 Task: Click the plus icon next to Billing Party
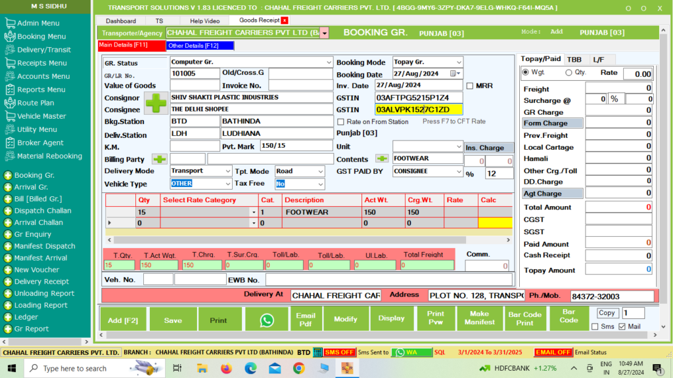click(160, 159)
